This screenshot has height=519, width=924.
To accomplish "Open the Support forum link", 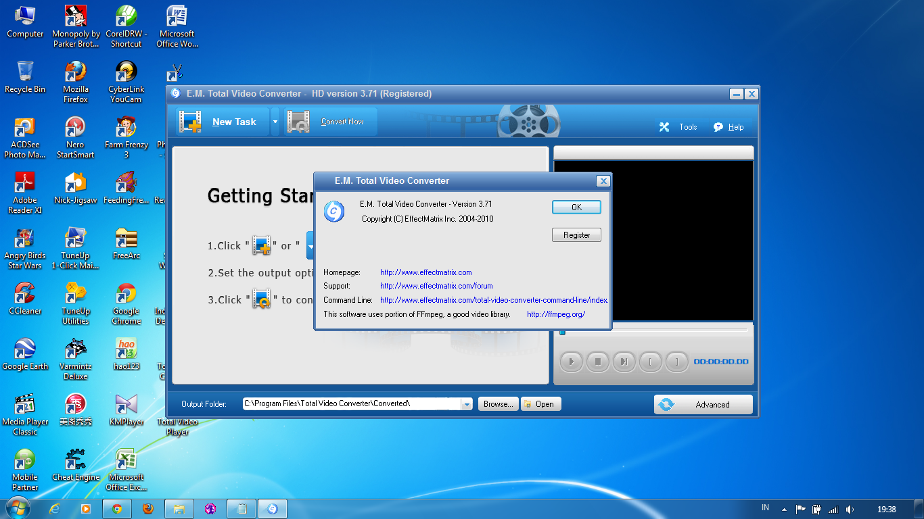I will point(436,286).
